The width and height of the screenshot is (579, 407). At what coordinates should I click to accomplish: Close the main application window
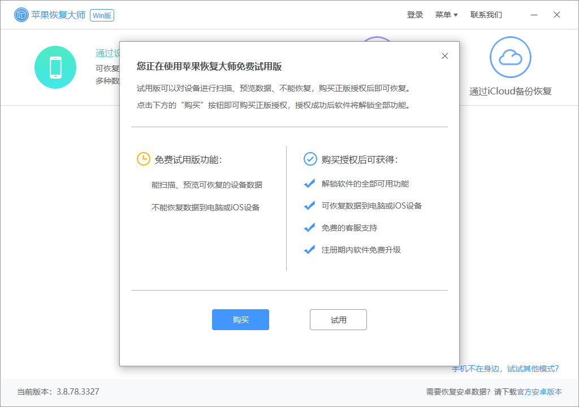point(557,15)
